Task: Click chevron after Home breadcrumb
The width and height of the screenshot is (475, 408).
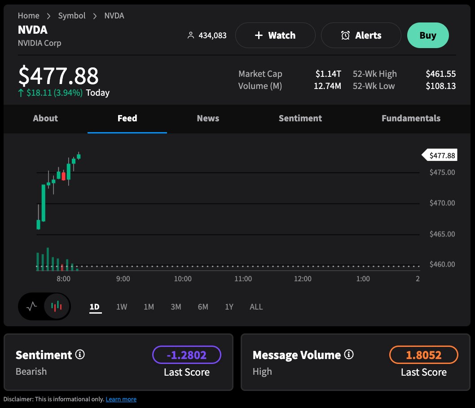Action: (48, 16)
